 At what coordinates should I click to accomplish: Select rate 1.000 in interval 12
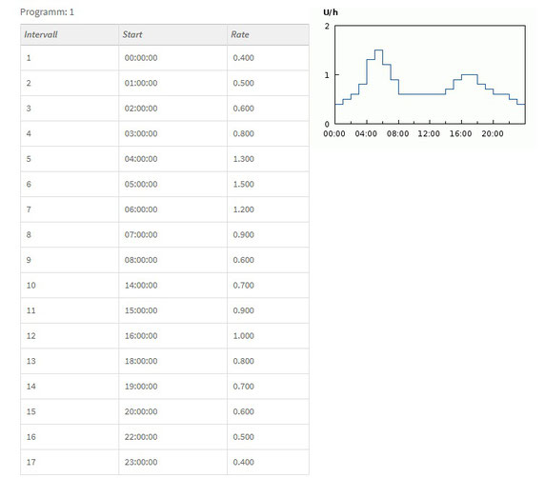(243, 336)
